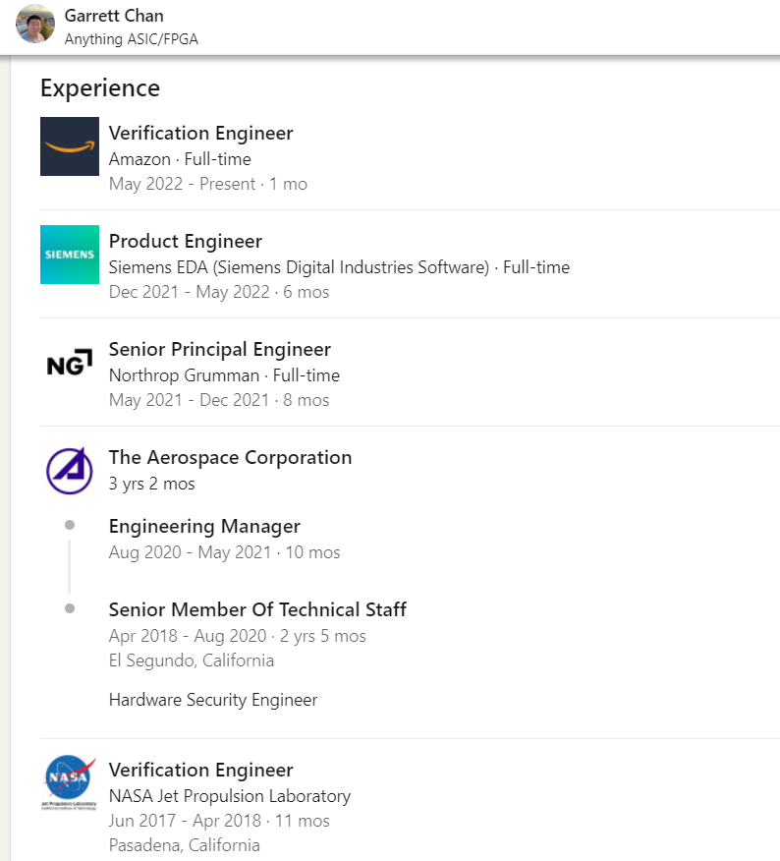
Task: Click The Aerospace Corporation logo
Action: [x=70, y=471]
